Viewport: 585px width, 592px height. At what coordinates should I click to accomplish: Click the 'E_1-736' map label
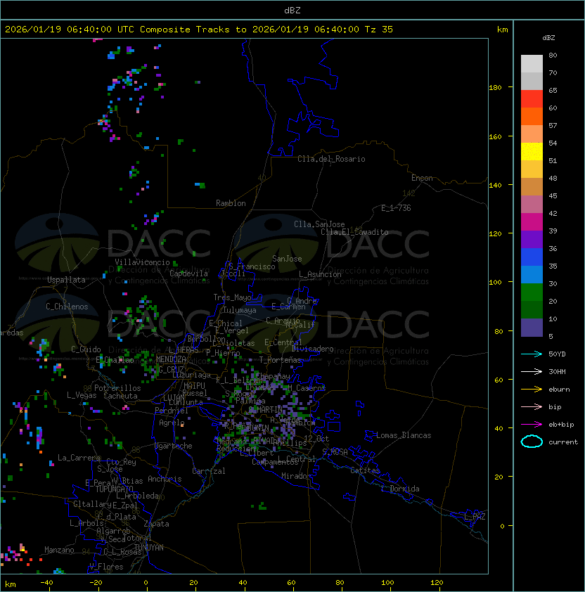[x=396, y=208]
